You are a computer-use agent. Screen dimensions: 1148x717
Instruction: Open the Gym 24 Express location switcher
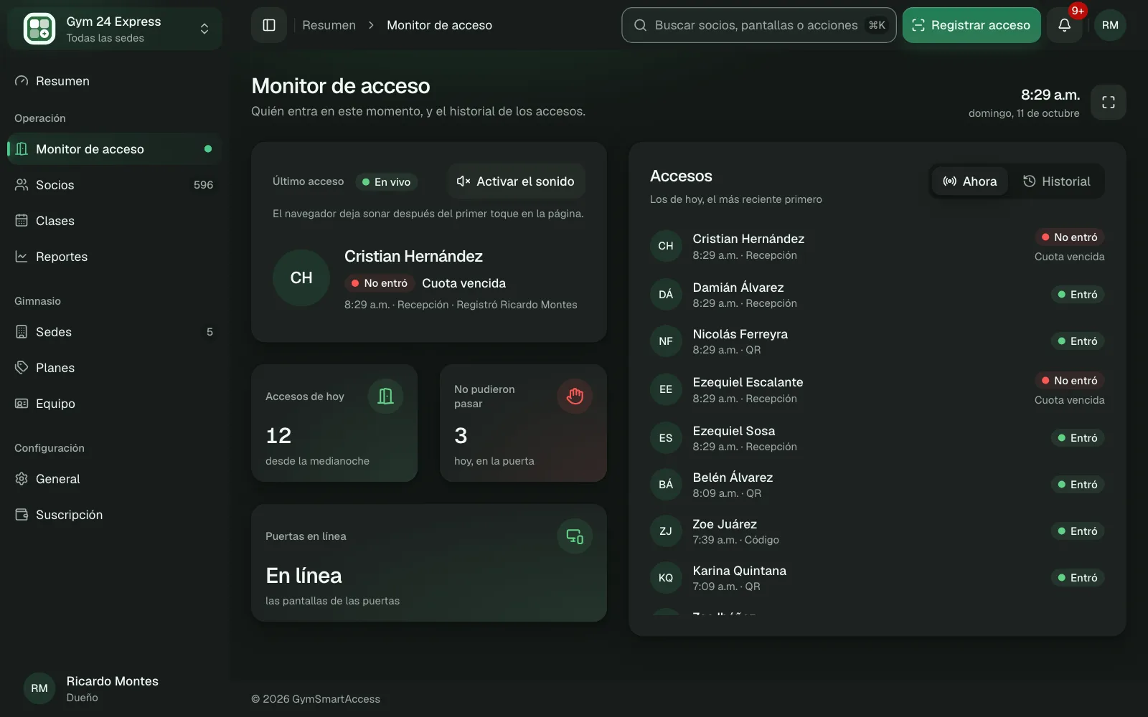115,29
